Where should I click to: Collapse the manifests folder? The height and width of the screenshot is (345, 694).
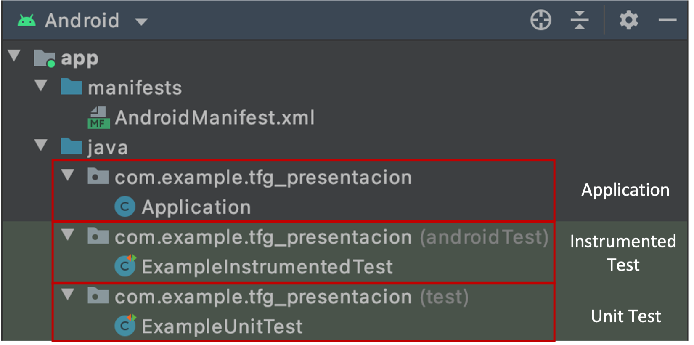(x=41, y=85)
